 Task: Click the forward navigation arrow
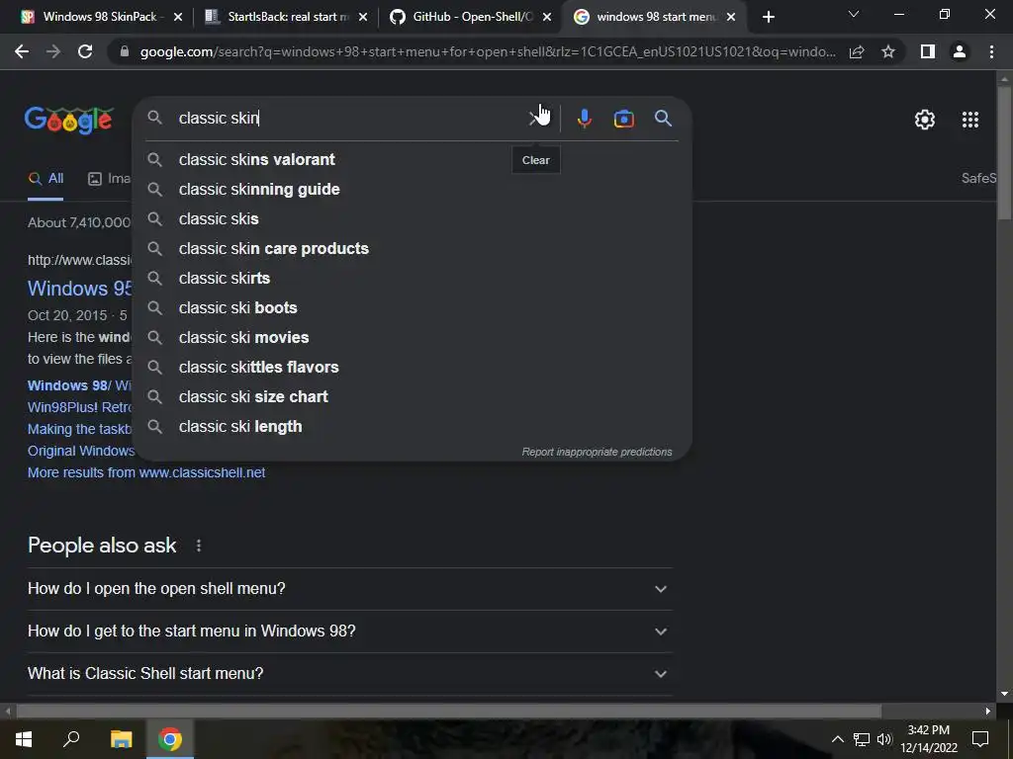[x=53, y=51]
